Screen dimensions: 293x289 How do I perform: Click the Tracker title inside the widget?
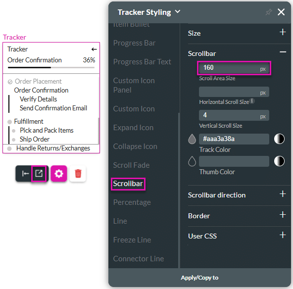coord(17,49)
